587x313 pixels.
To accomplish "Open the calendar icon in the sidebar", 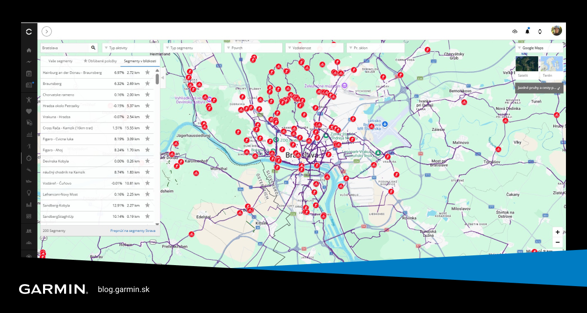I will [29, 74].
